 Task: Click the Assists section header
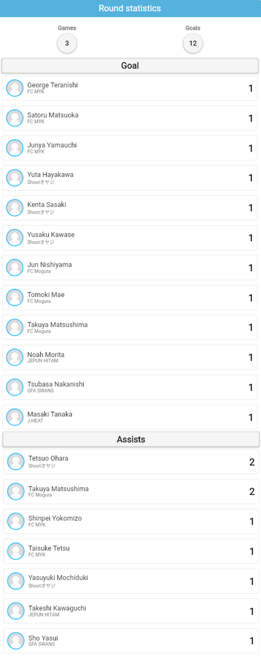point(131,439)
